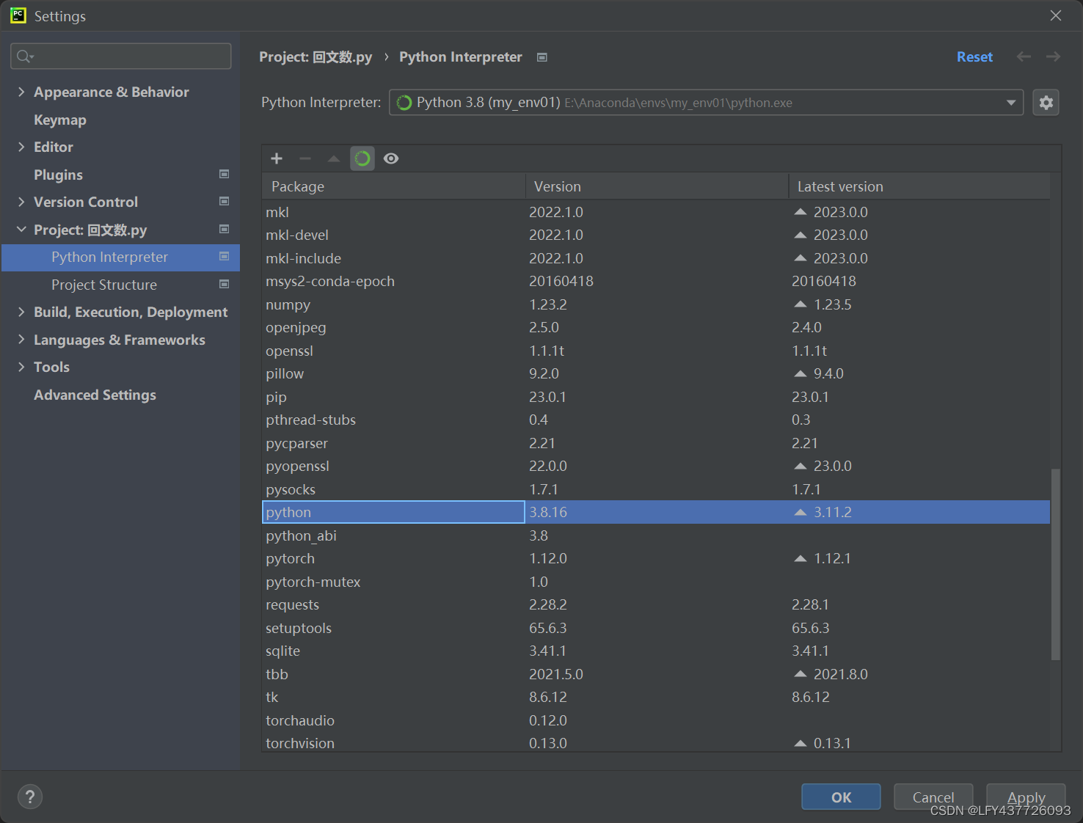Click the Cancel button

click(x=933, y=797)
